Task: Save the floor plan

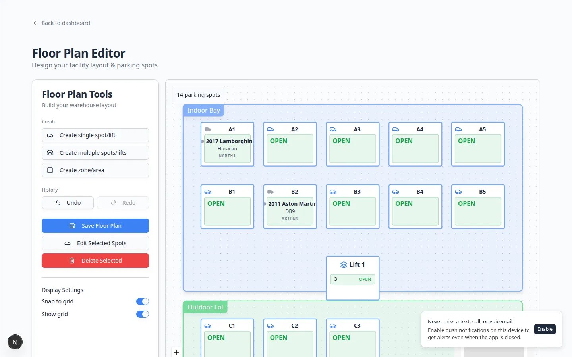Action: pyautogui.click(x=95, y=226)
